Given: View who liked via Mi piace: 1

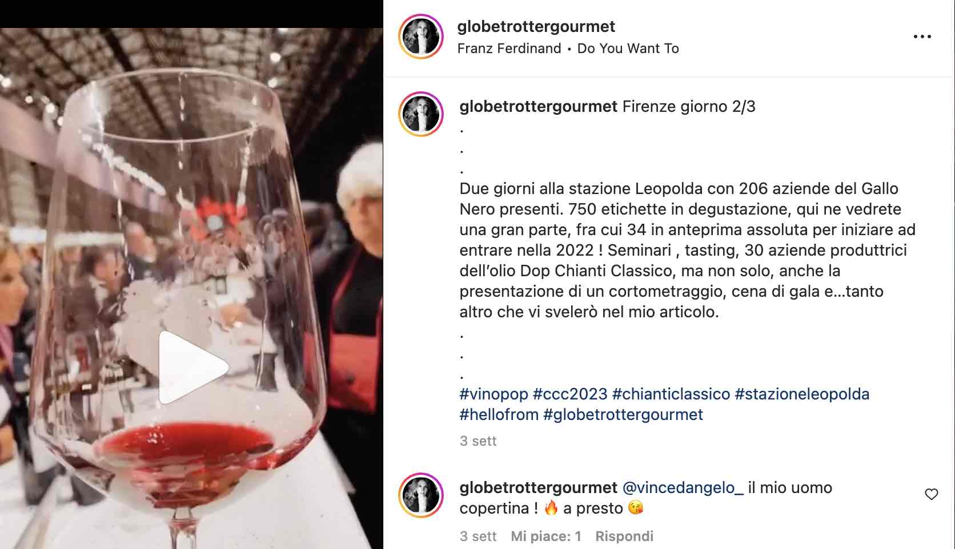Looking at the screenshot, I should coord(546,536).
